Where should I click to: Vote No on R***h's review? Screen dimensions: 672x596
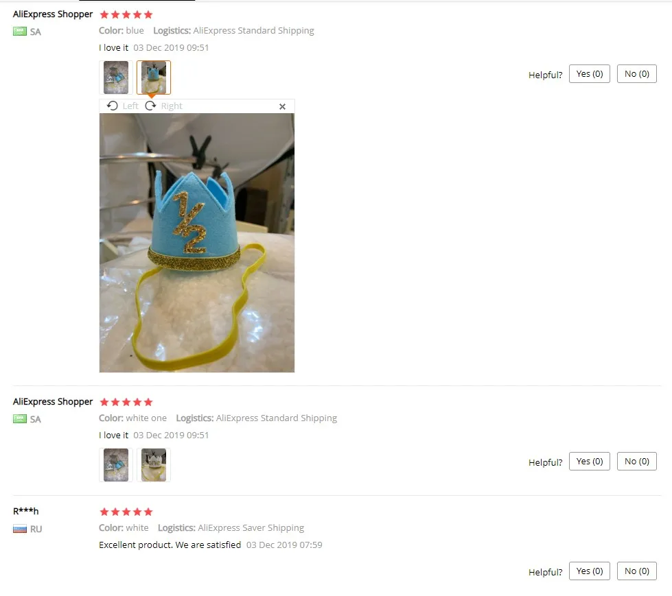pos(636,571)
